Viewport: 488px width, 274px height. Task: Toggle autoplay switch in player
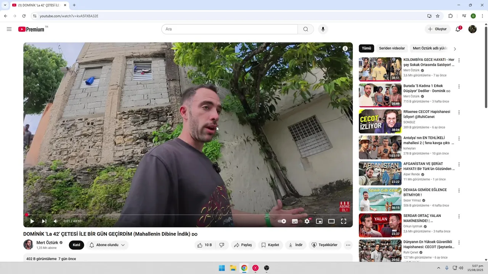[x=282, y=221]
